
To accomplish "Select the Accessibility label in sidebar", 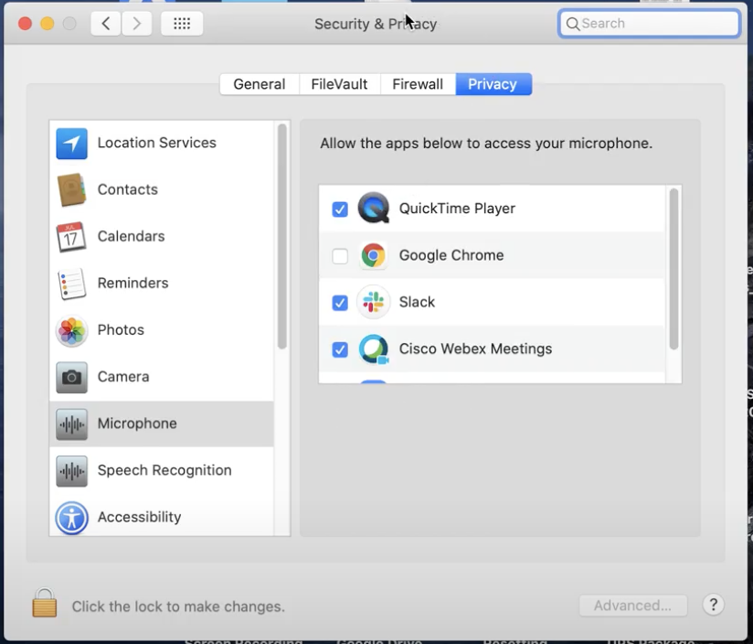I will [x=139, y=517].
